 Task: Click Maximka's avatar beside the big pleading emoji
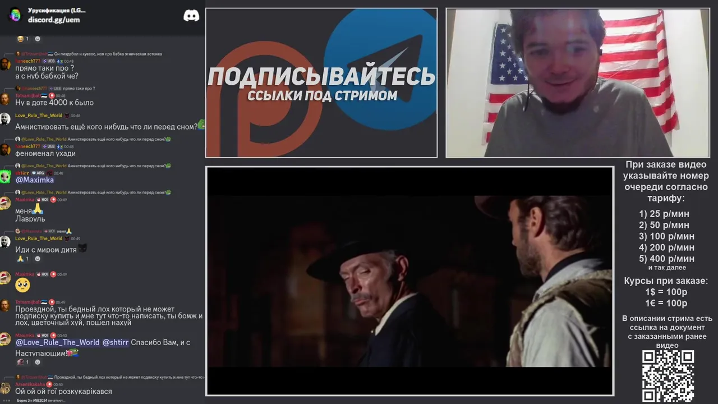(x=5, y=278)
